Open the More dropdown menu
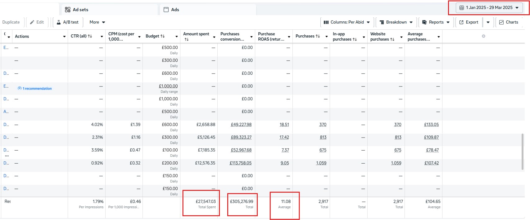 (97, 22)
